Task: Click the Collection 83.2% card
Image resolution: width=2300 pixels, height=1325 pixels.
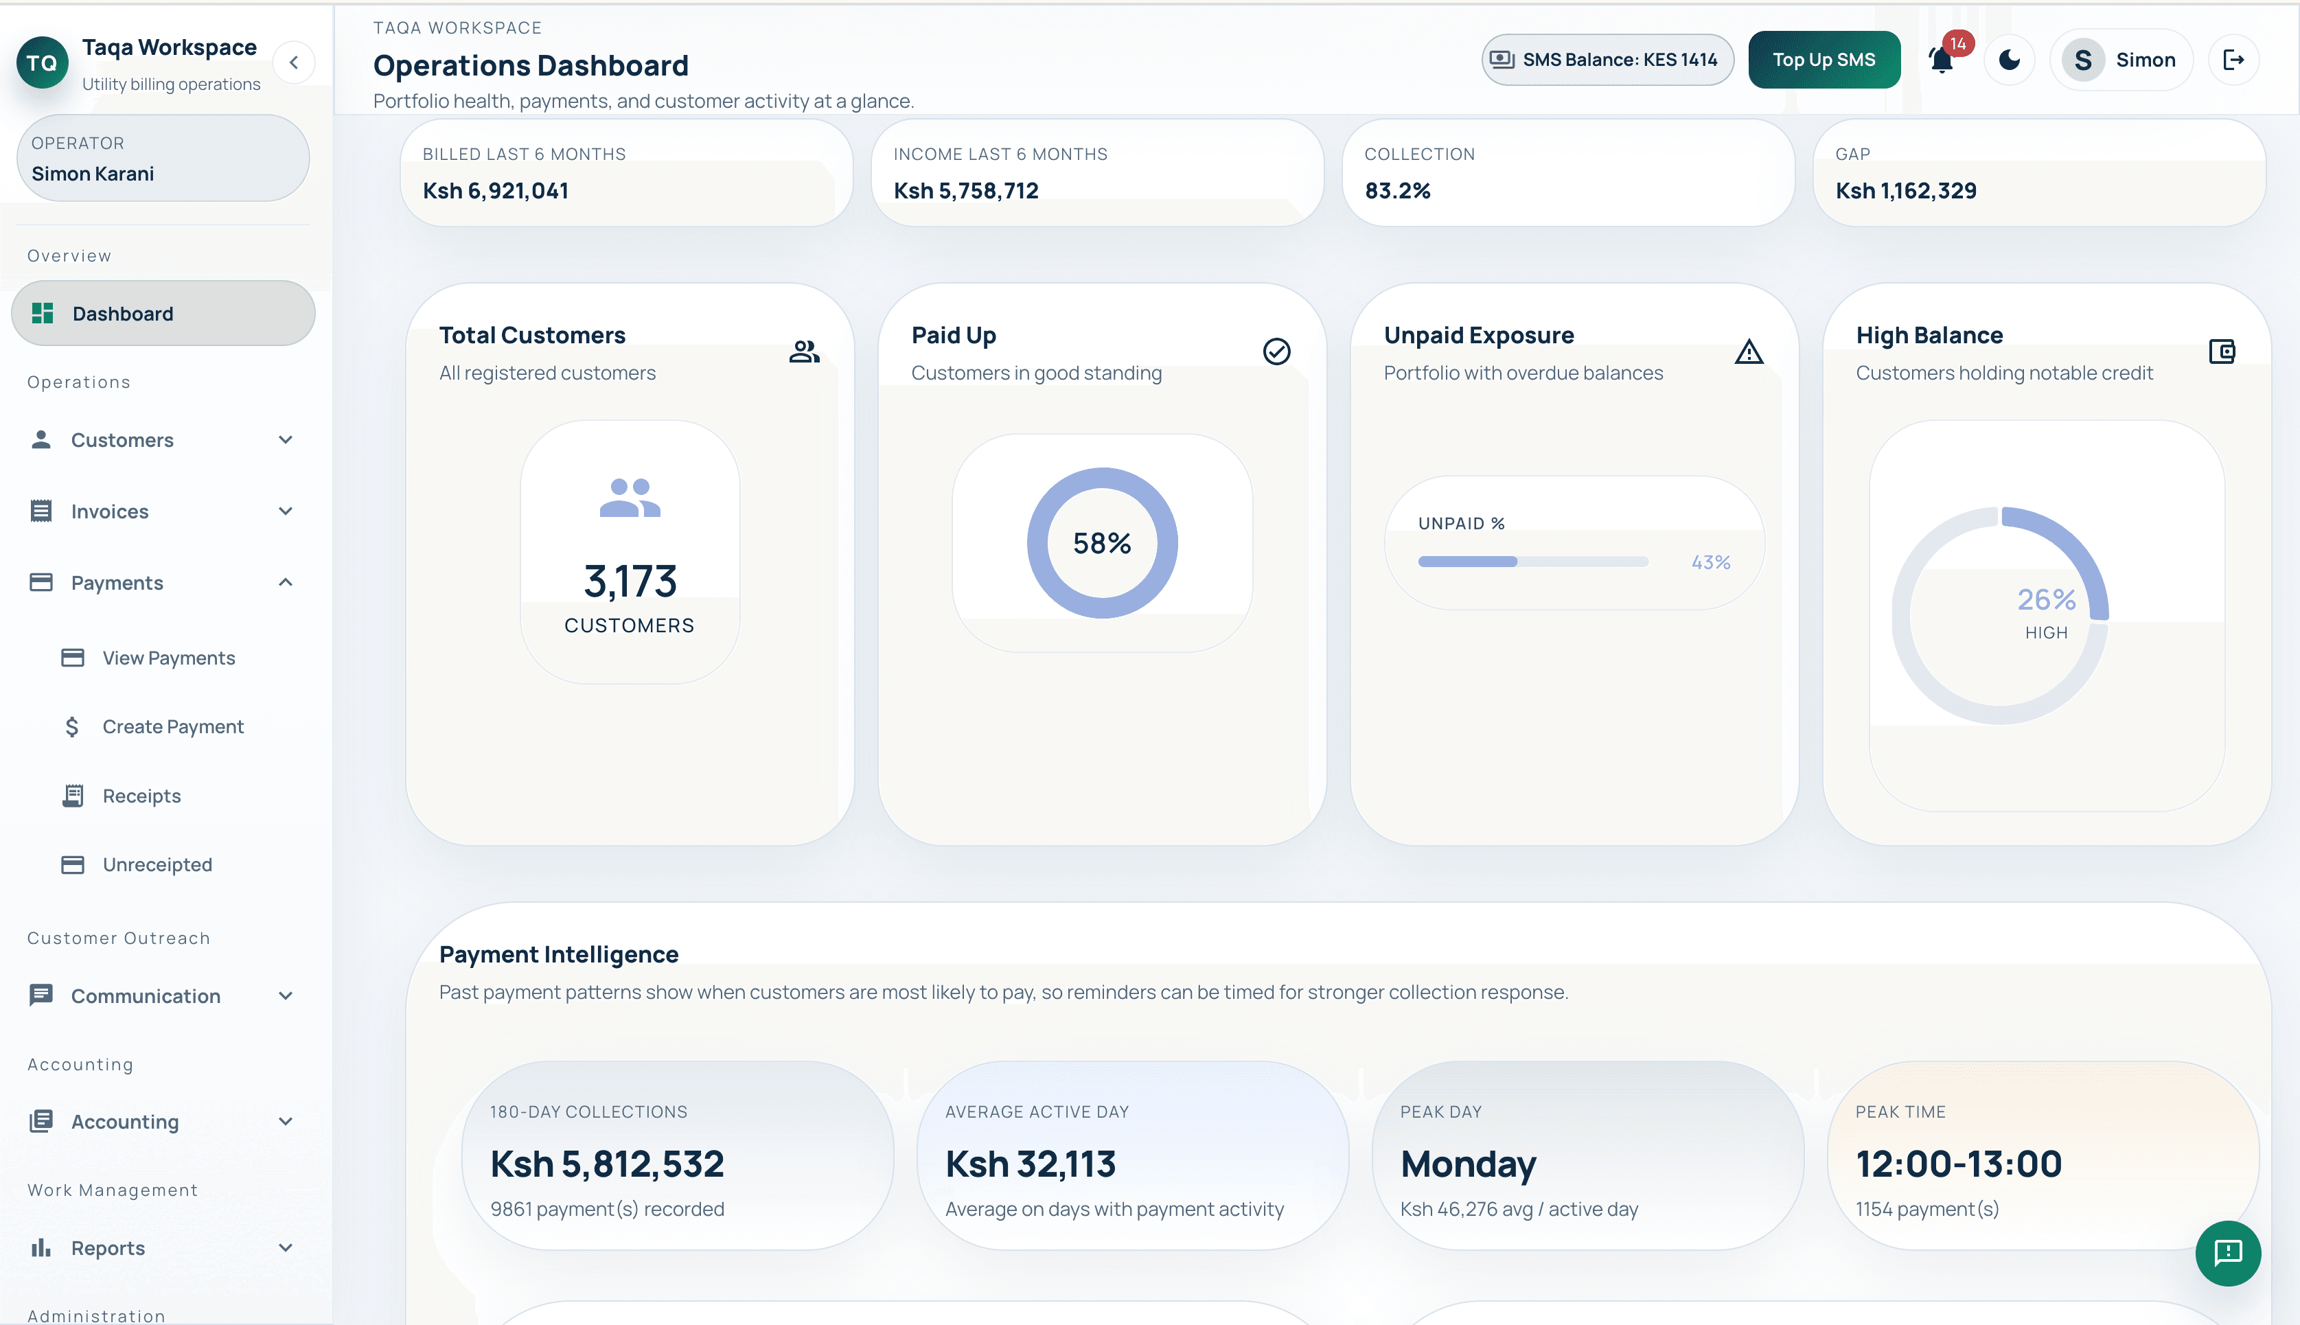Action: pyautogui.click(x=1569, y=173)
